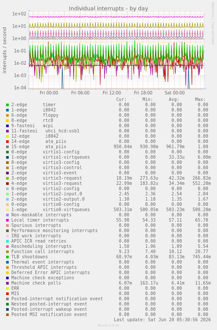The width and height of the screenshot is (217, 330).
Task: Select the light green swatch for virtio2-input.0
Action: pyautogui.click(x=7, y=194)
